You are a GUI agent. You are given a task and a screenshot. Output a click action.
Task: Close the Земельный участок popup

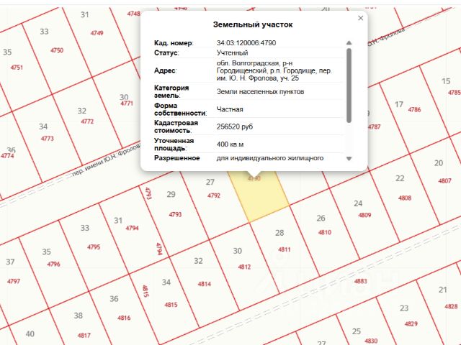point(360,18)
